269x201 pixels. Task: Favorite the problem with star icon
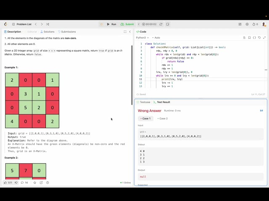[35, 183]
